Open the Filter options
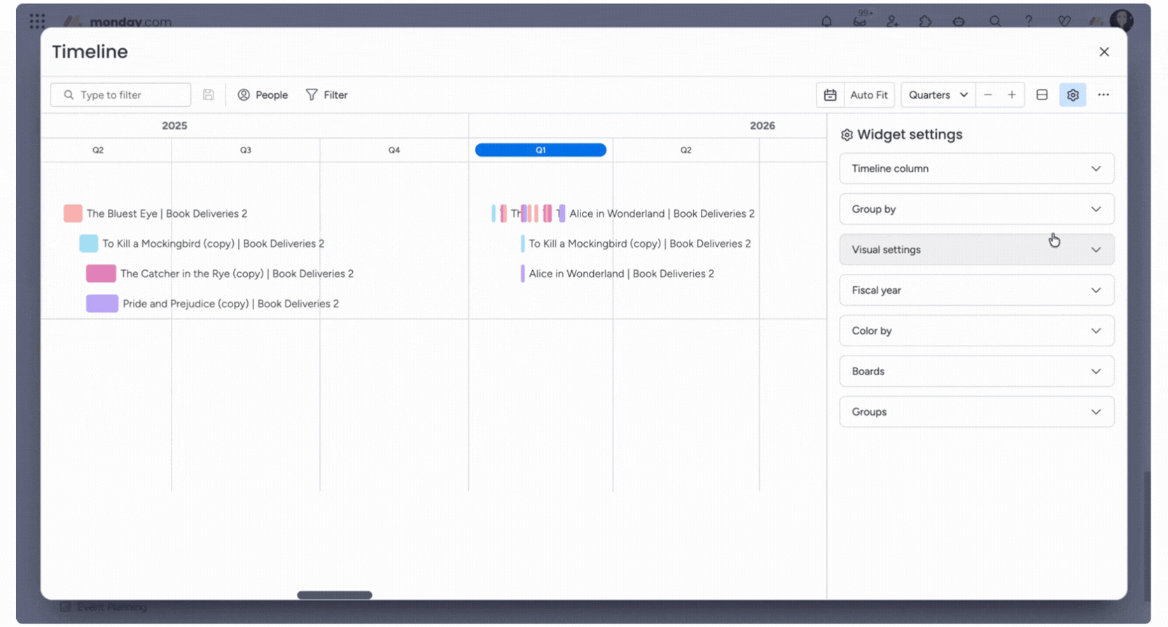 326,95
